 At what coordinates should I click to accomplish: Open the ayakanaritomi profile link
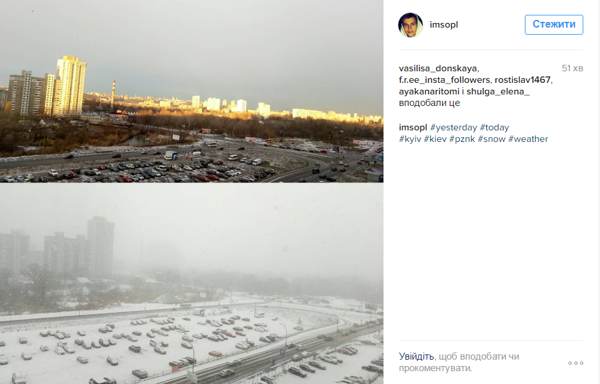point(429,92)
